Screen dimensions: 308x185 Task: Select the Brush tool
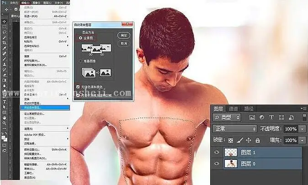[x=4, y=59]
